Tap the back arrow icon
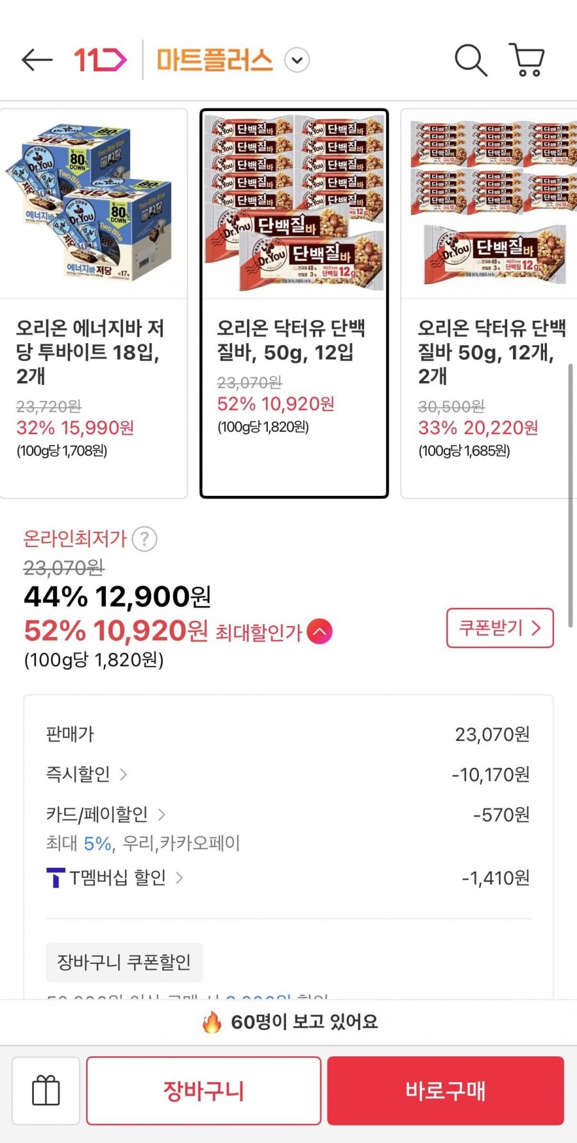 click(x=37, y=60)
